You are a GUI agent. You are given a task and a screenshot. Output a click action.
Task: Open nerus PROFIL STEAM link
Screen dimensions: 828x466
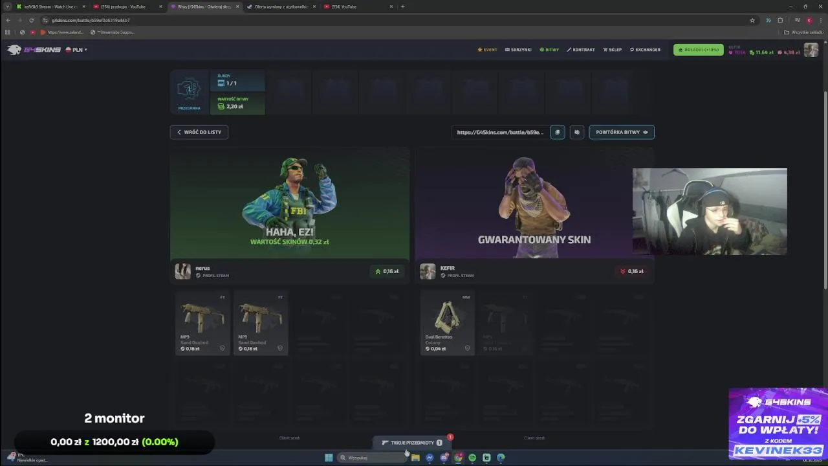pyautogui.click(x=213, y=276)
